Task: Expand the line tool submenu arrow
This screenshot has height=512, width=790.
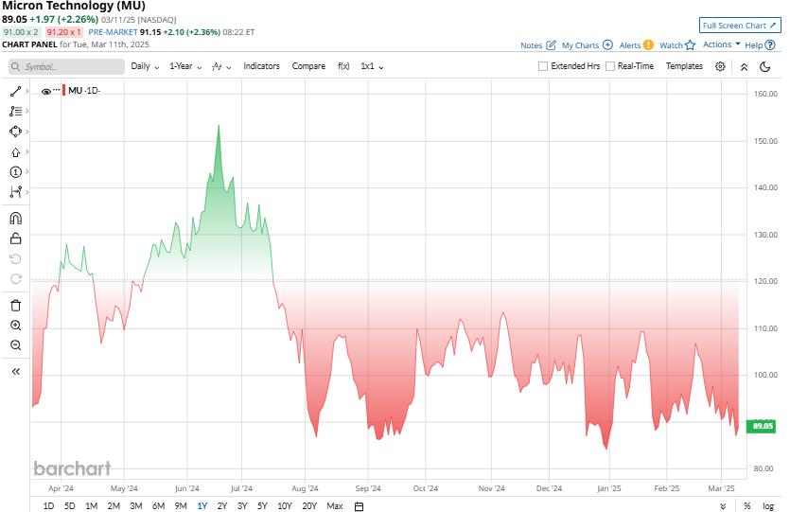Action: 26,91
